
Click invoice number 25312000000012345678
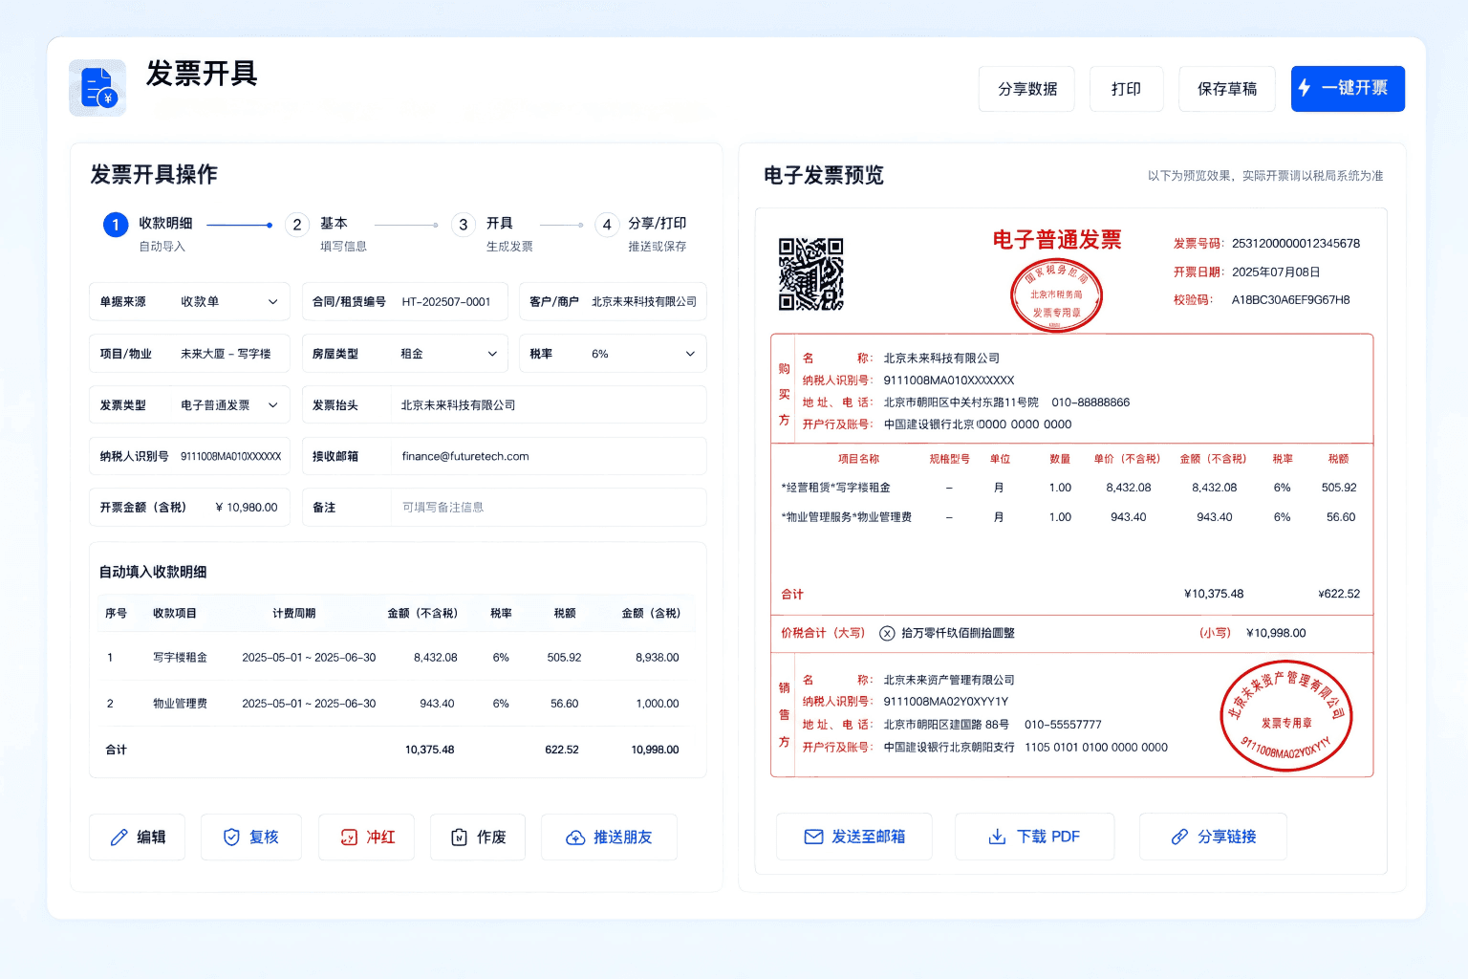(1296, 244)
